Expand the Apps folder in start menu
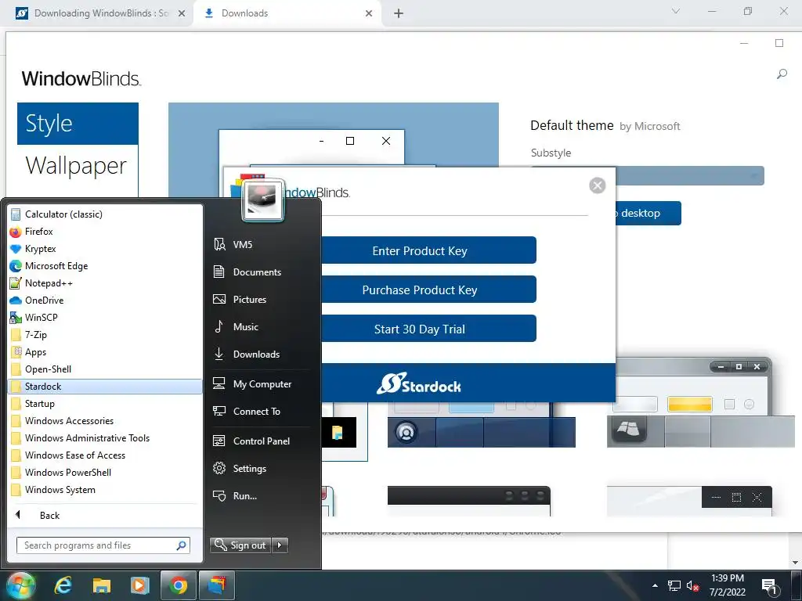Image resolution: width=802 pixels, height=601 pixels. point(106,352)
